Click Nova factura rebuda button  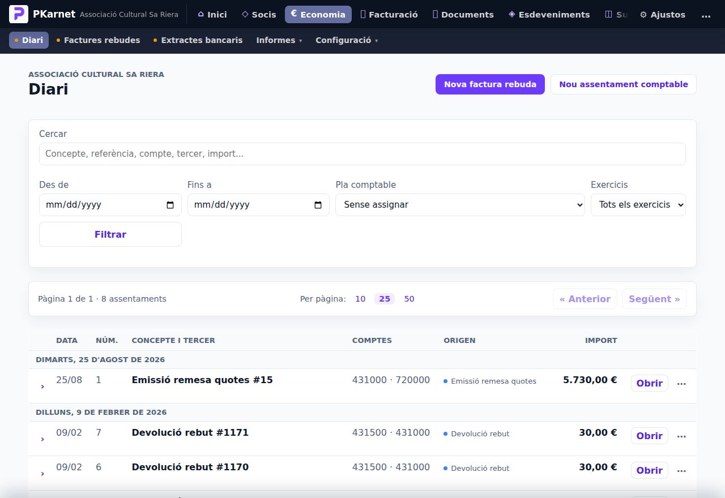pos(490,84)
